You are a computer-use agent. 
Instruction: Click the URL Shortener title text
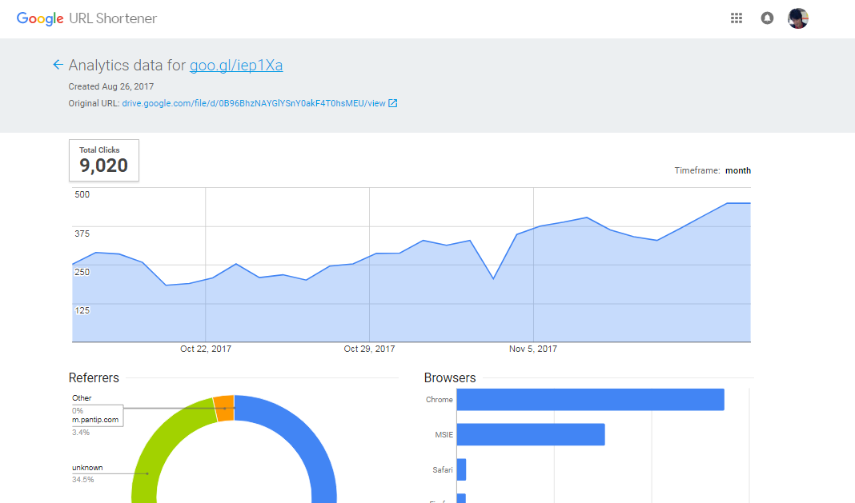click(x=113, y=18)
